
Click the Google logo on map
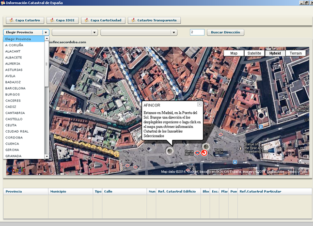[x=16, y=170]
